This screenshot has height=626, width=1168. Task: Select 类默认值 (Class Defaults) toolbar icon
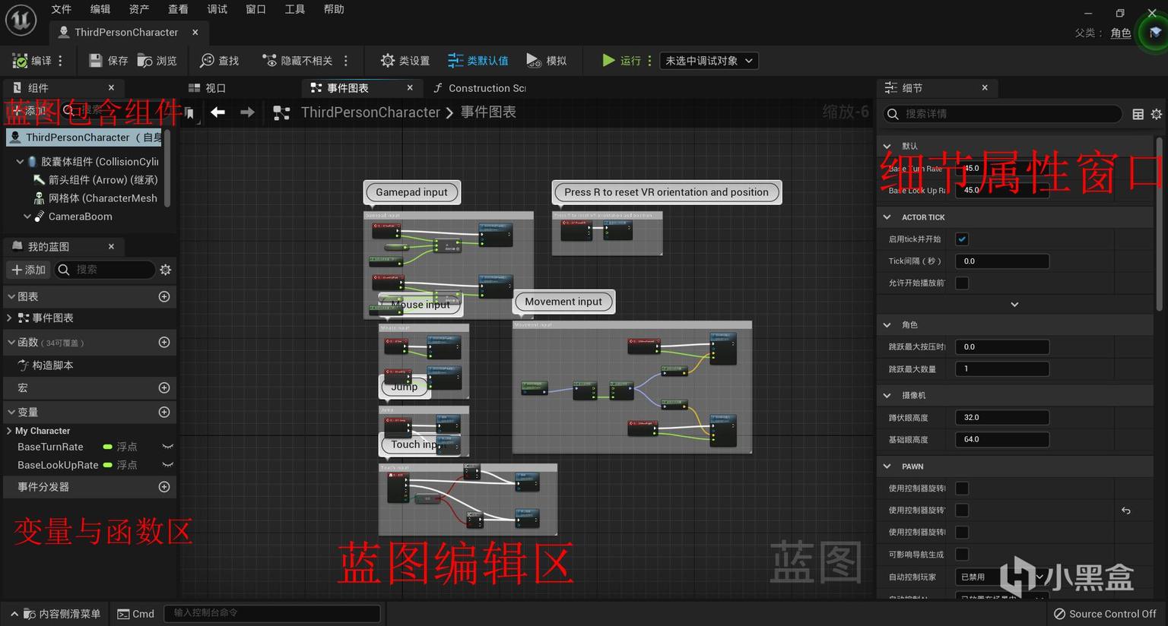455,61
